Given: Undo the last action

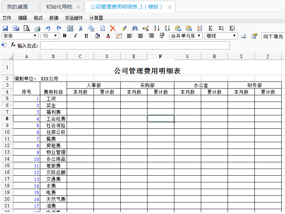Looking at the screenshot, I should tap(48, 28).
